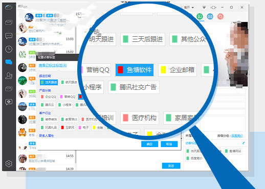Screen dimensions: 265x189
Task: Click the 百度竞价 visitor tag in right panel
Action: [x=194, y=158]
